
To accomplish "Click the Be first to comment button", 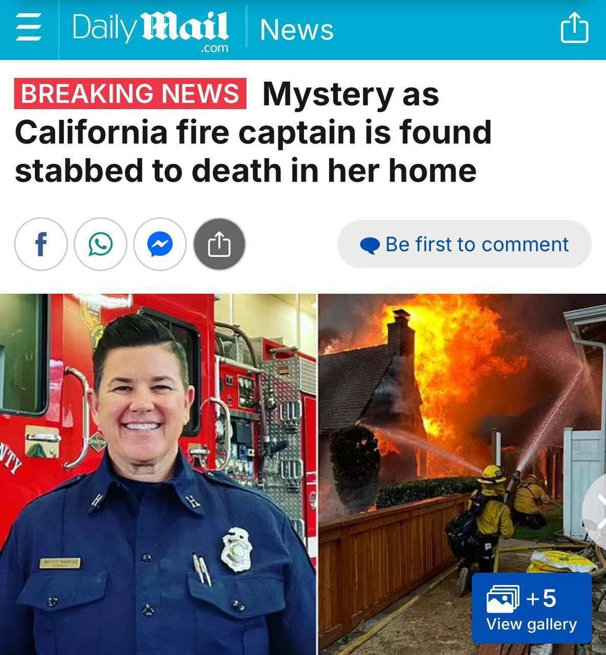I will (465, 245).
